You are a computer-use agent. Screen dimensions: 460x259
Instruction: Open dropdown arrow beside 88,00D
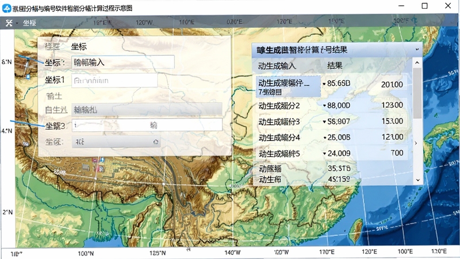(x=324, y=106)
